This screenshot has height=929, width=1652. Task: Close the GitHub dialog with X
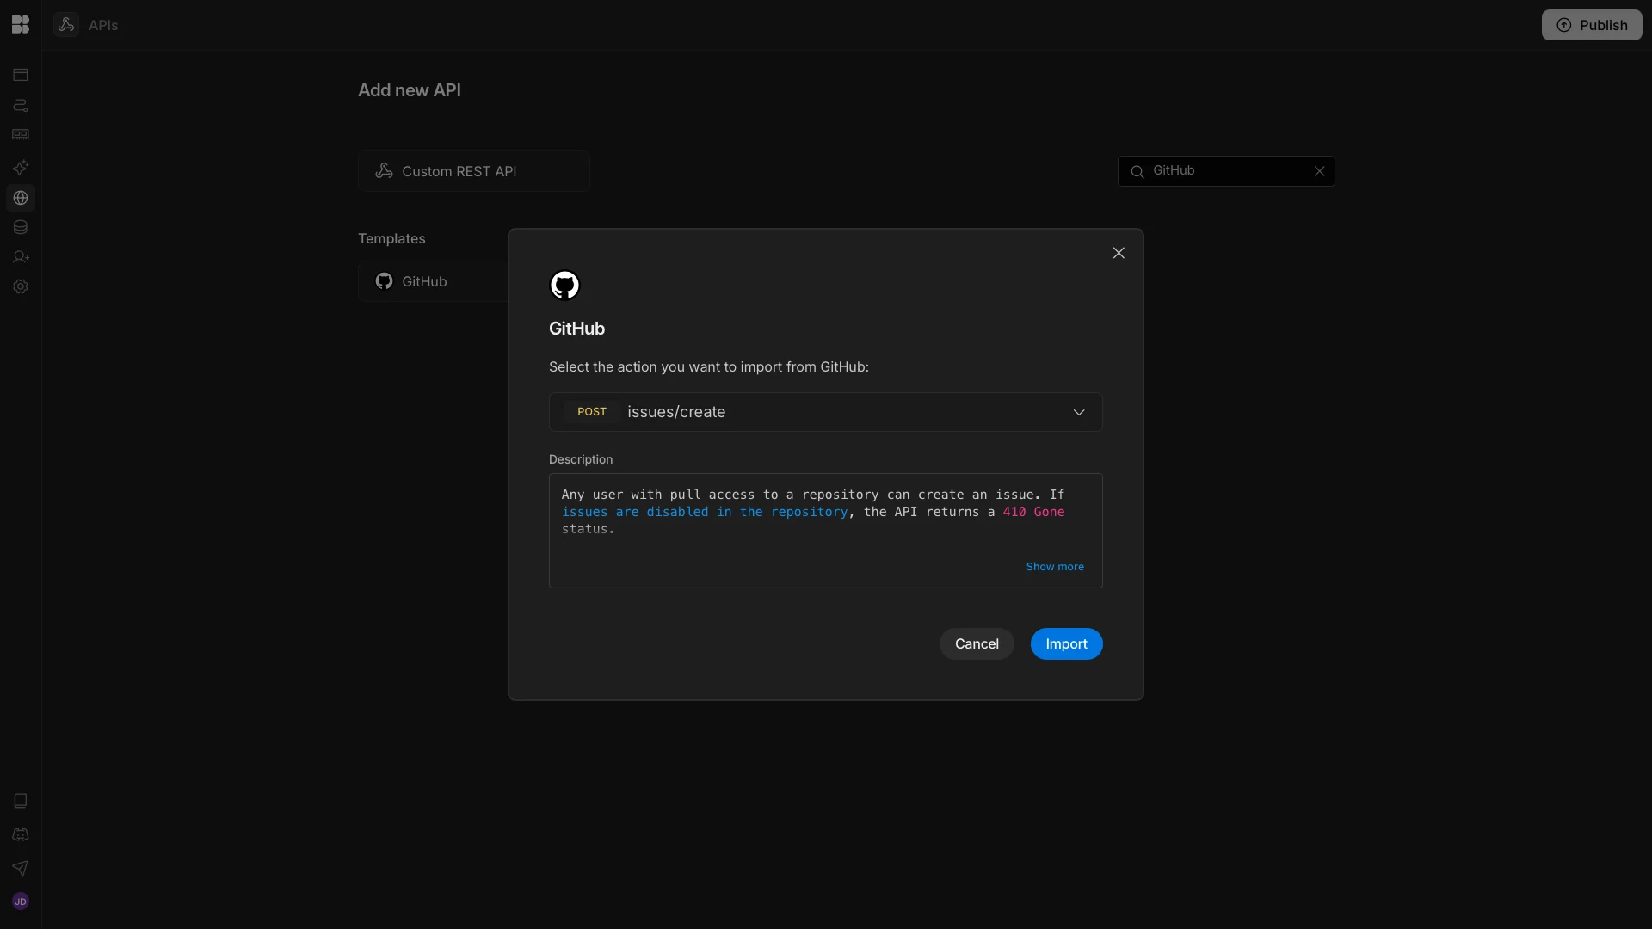[1118, 253]
